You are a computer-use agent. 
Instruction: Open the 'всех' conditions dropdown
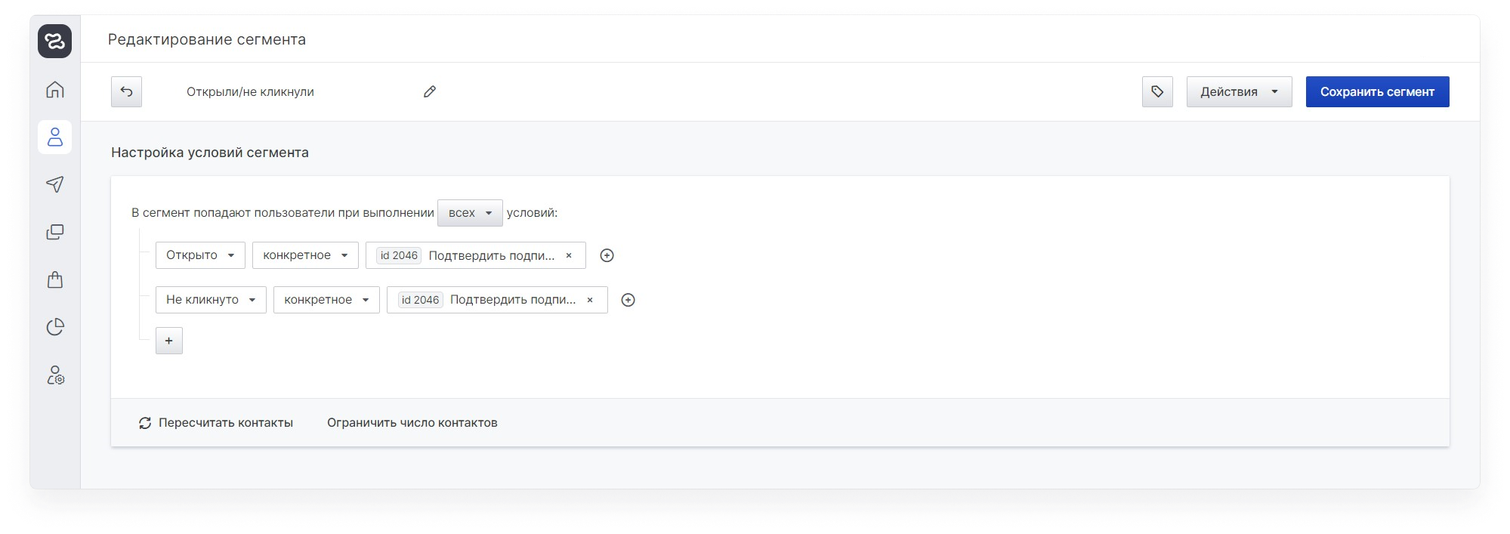470,213
